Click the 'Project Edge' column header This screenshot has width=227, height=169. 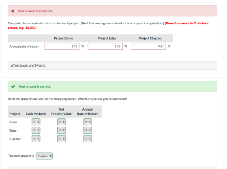click(x=107, y=38)
